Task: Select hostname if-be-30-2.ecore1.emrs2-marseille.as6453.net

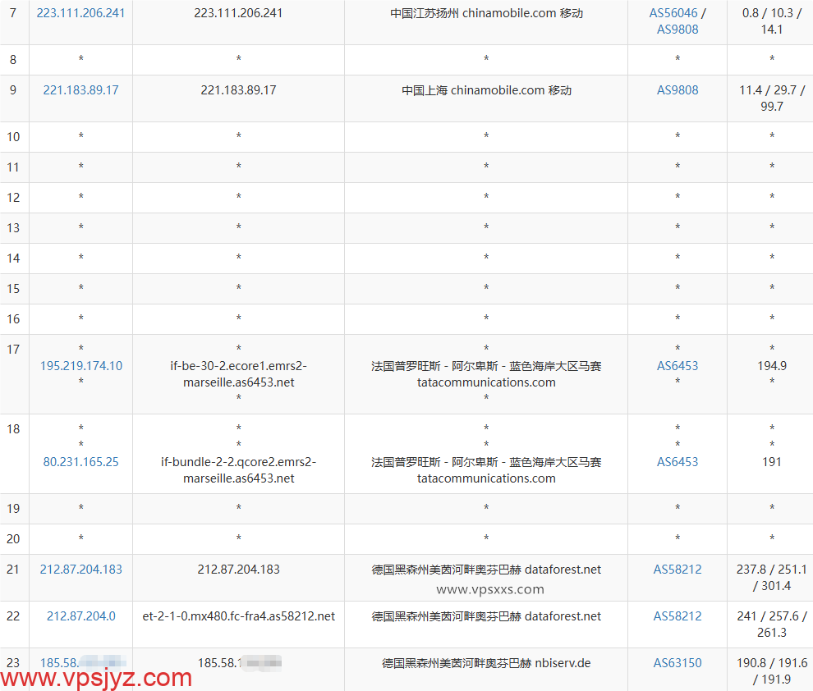Action: click(238, 374)
